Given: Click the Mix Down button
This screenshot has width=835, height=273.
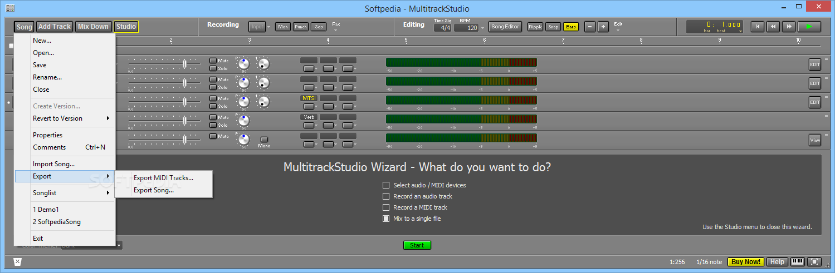Looking at the screenshot, I should [94, 27].
